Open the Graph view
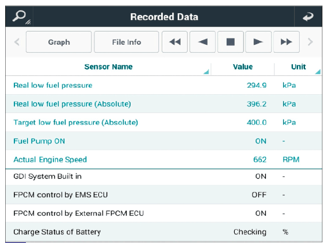This screenshot has width=328, height=248. pos(59,42)
